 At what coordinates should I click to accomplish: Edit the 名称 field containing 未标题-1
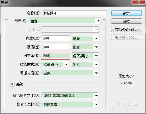tap(74, 13)
